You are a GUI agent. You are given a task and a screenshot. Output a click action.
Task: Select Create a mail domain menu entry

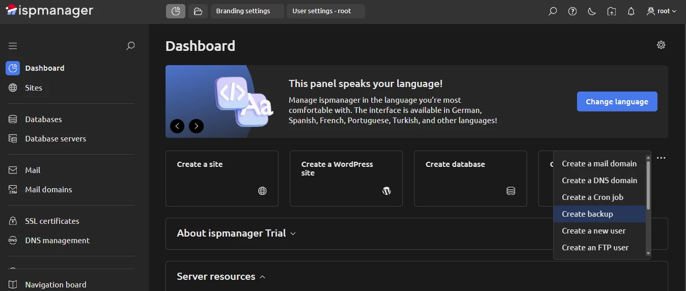point(599,164)
